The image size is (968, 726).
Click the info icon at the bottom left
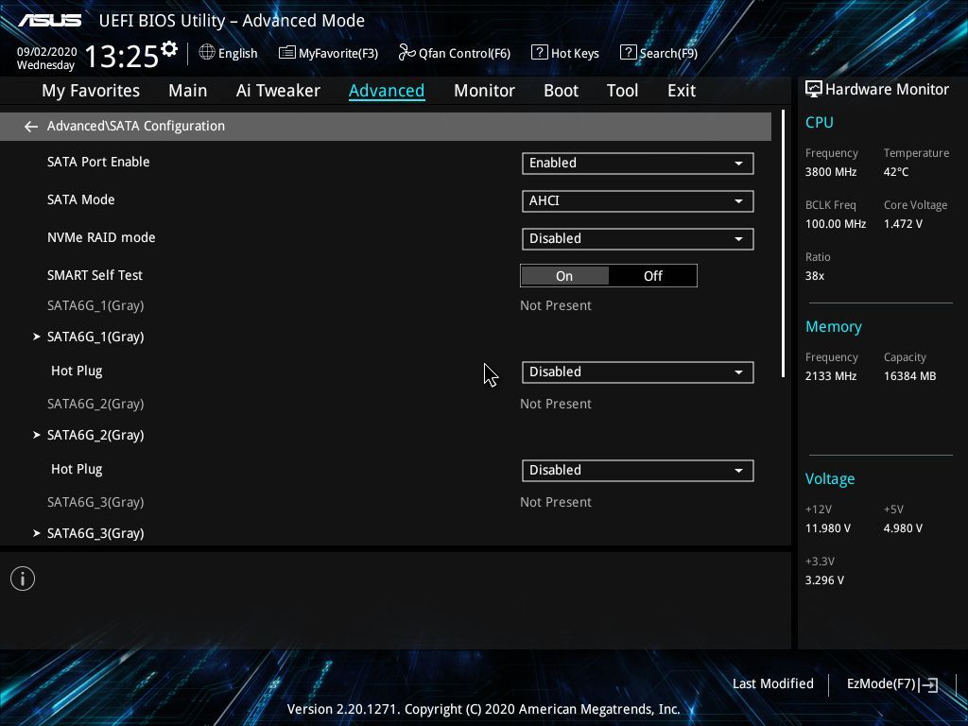[23, 579]
